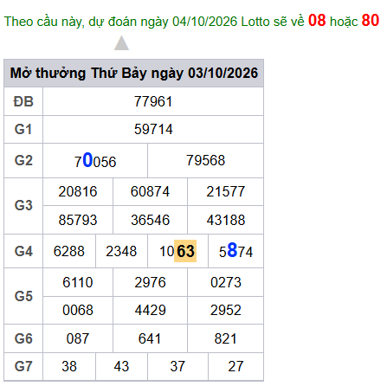
Task: Select G5 number 4429
Action: [150, 310]
